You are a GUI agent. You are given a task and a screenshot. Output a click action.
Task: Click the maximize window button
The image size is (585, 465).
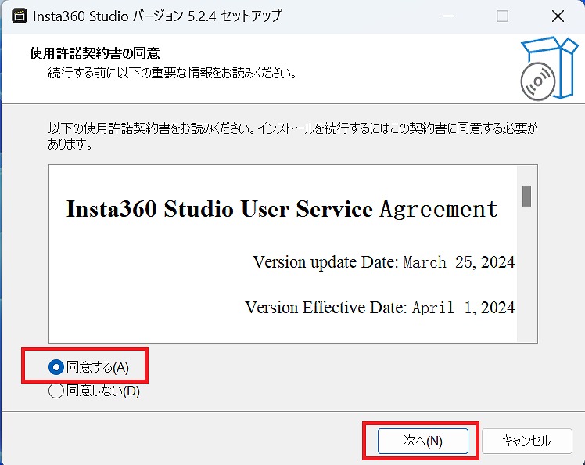(x=502, y=16)
